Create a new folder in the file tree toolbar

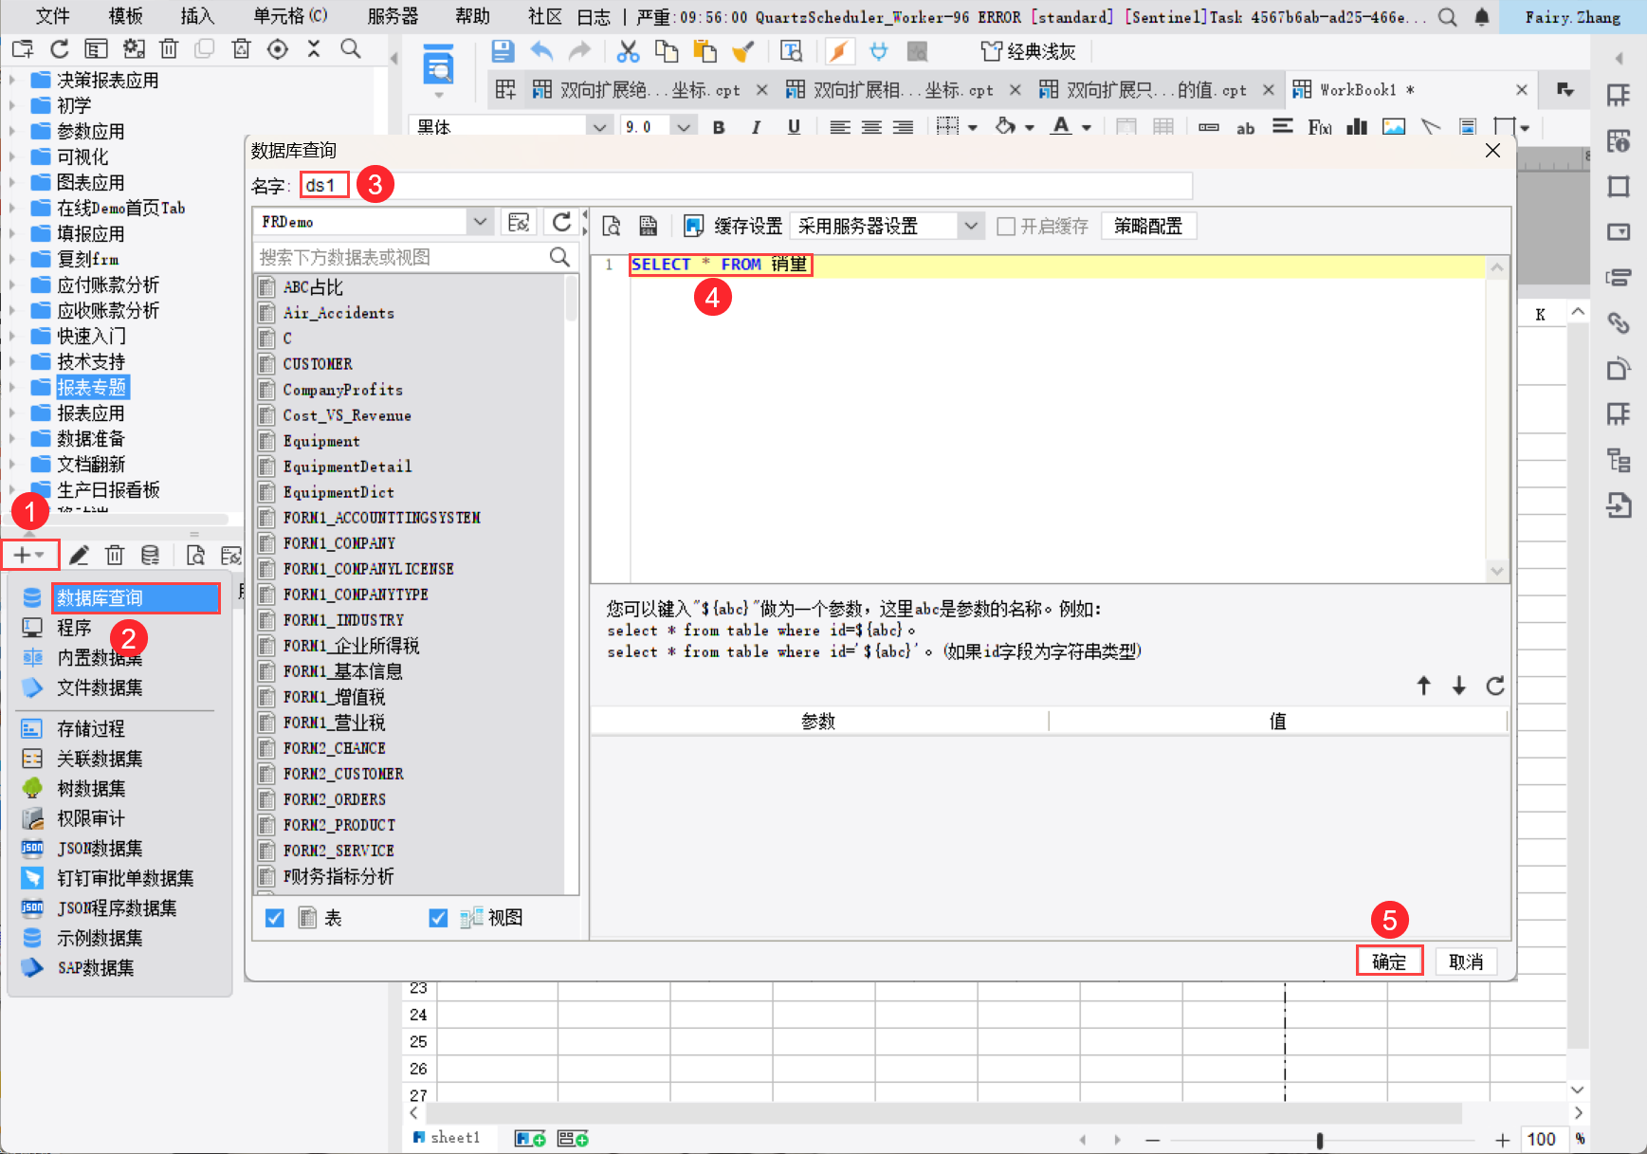[23, 49]
